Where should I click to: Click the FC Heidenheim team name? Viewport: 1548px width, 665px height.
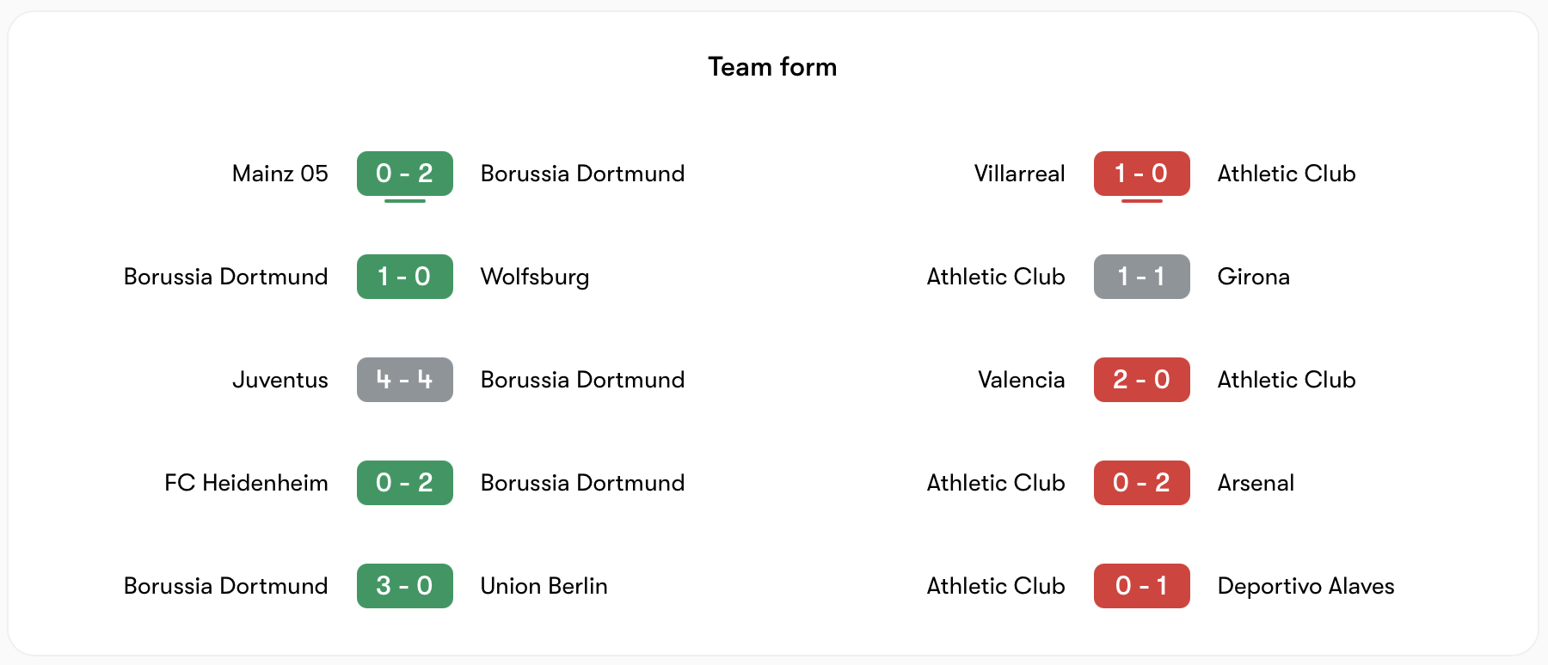tap(246, 483)
